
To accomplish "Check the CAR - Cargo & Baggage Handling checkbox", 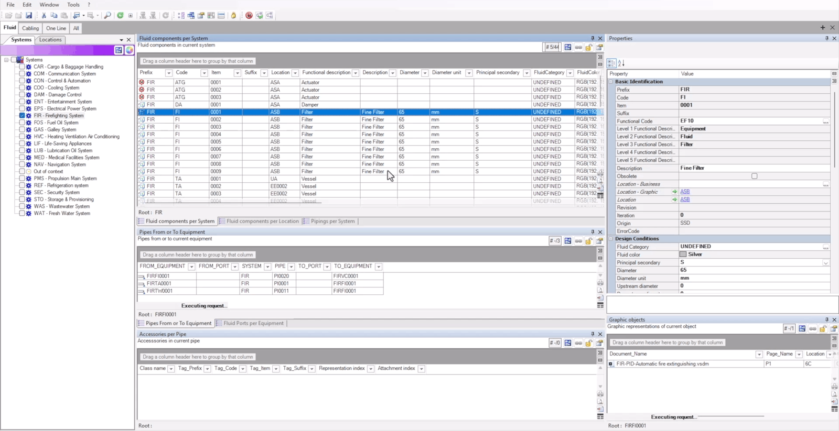I will pos(22,67).
